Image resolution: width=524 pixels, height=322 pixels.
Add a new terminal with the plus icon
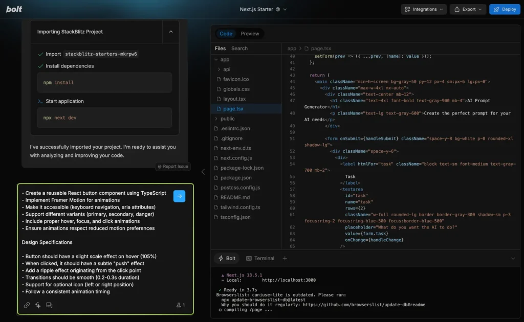pos(285,258)
